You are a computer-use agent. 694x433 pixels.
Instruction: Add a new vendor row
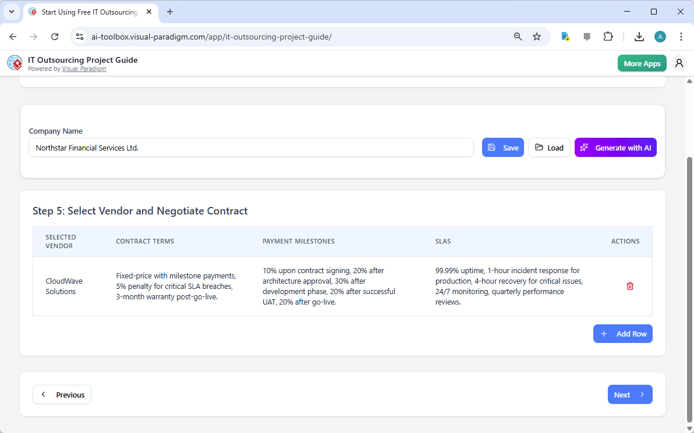coord(622,334)
